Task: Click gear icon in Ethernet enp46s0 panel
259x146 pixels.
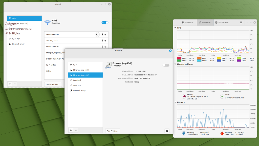Action: [167, 131]
